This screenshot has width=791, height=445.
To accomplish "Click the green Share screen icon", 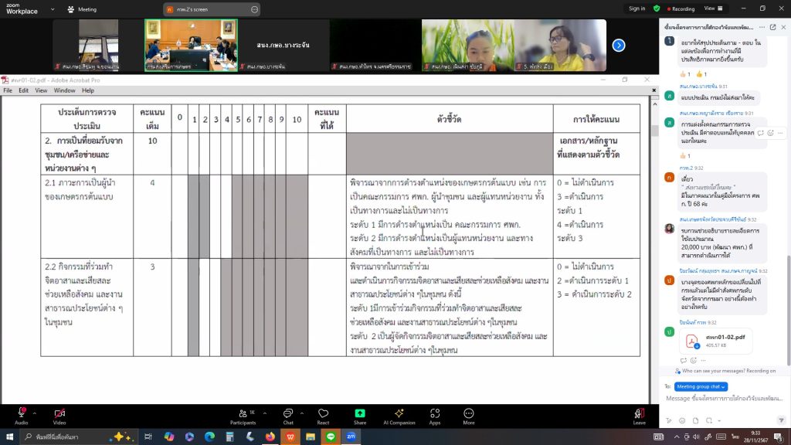I will click(360, 413).
